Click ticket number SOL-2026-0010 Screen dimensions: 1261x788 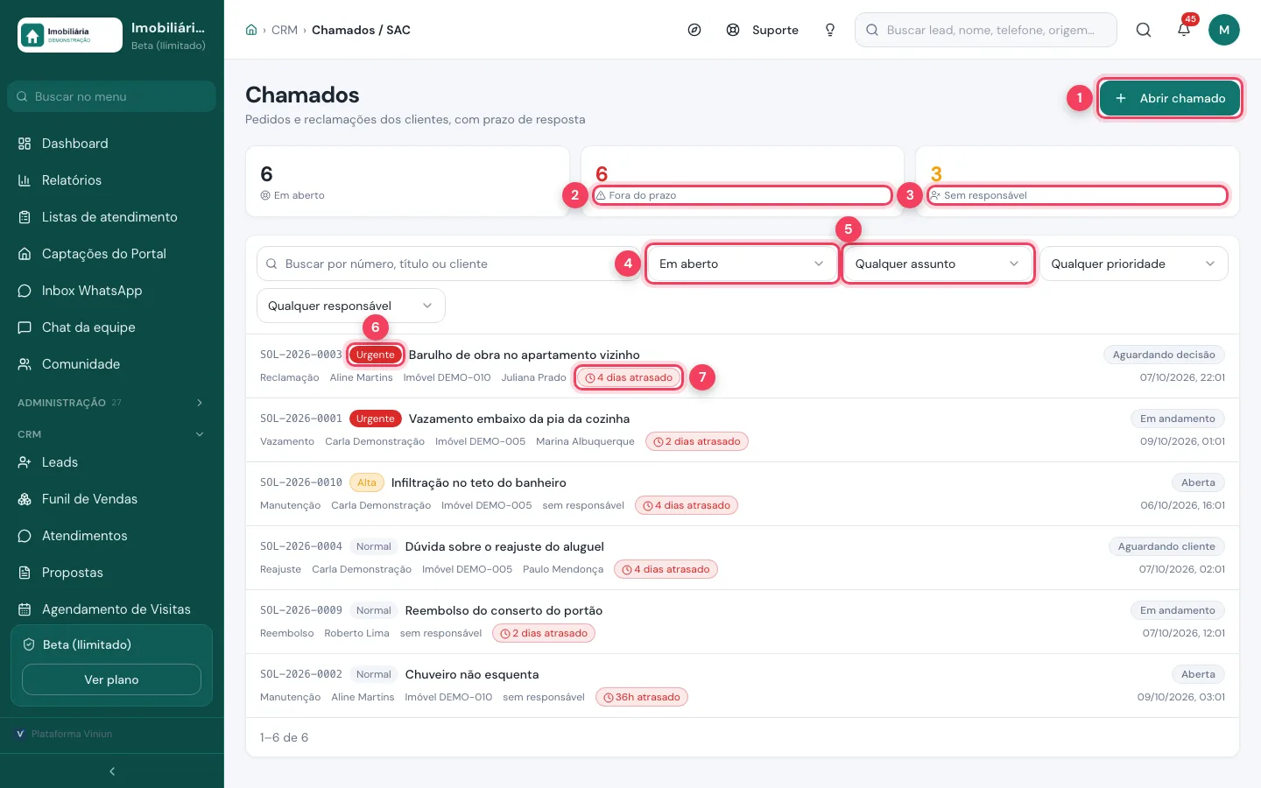click(301, 482)
